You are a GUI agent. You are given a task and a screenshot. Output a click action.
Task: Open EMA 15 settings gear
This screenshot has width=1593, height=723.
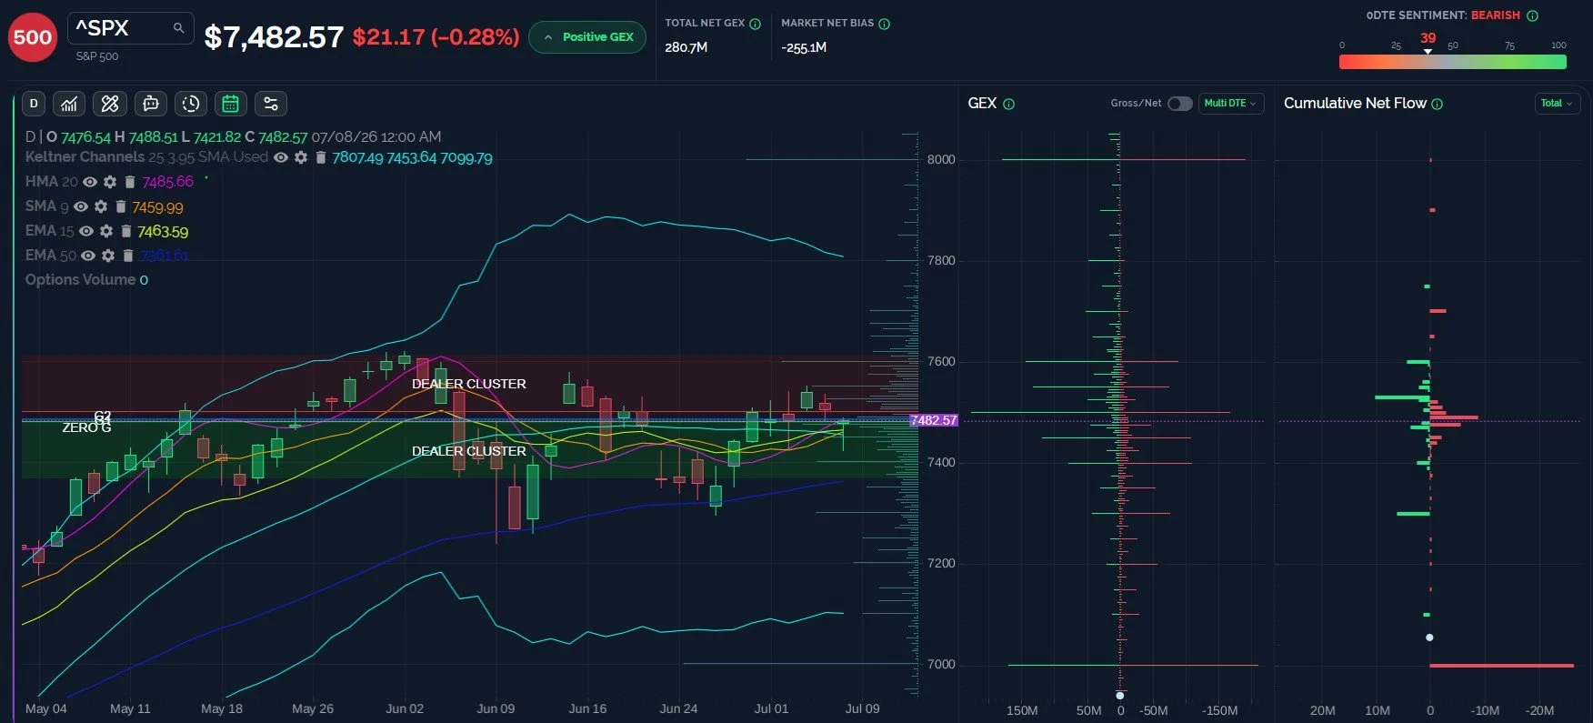[106, 231]
